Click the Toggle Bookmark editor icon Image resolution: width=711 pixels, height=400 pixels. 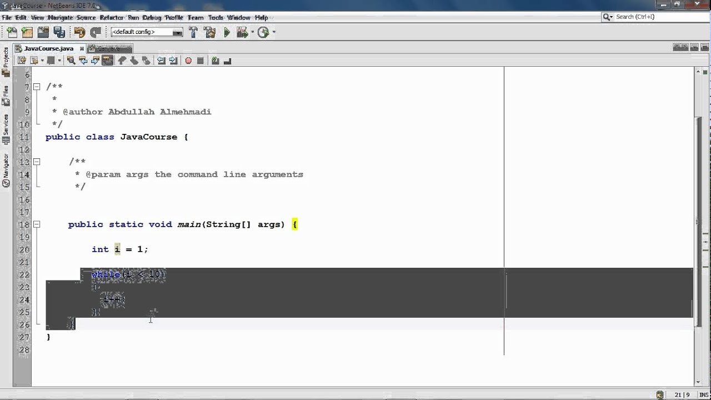pyautogui.click(x=146, y=61)
